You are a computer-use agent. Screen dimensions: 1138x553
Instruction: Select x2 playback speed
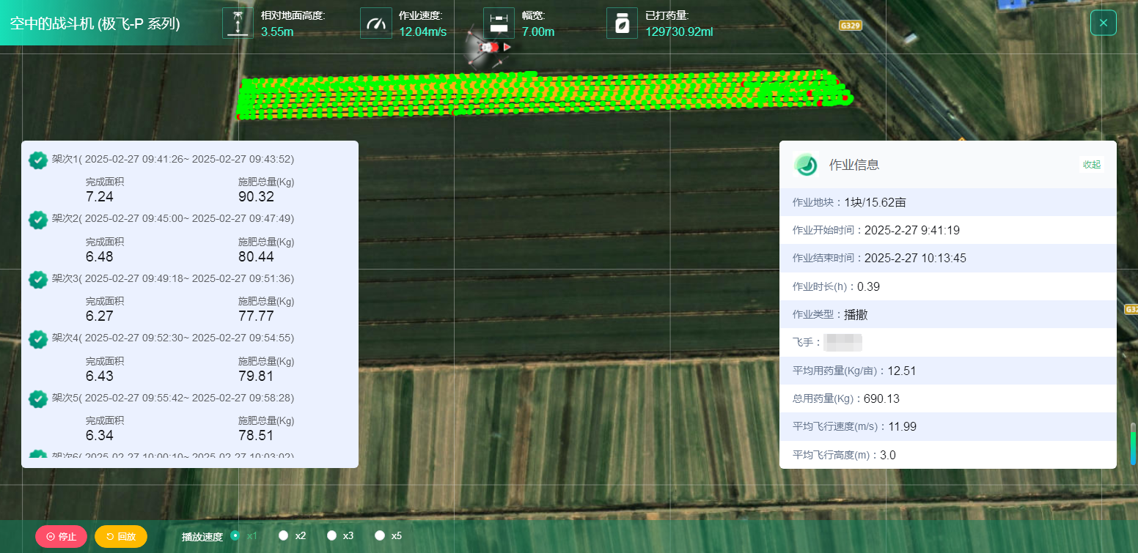coord(284,535)
